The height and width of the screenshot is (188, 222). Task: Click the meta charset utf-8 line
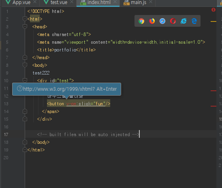pyautogui.click(x=64, y=34)
